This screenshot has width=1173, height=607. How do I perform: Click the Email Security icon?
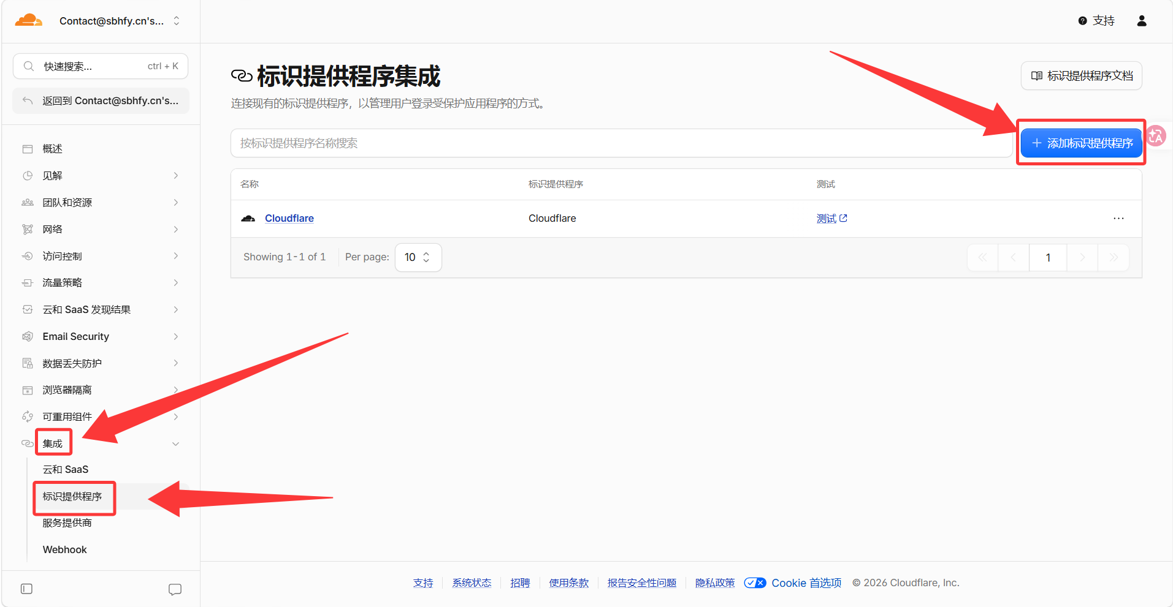tap(28, 336)
